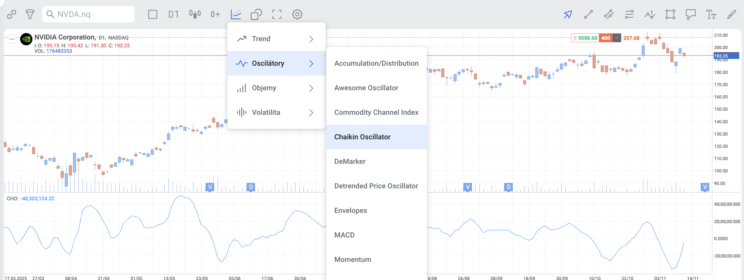Add MACD indicator
The image size is (744, 280).
376,235
